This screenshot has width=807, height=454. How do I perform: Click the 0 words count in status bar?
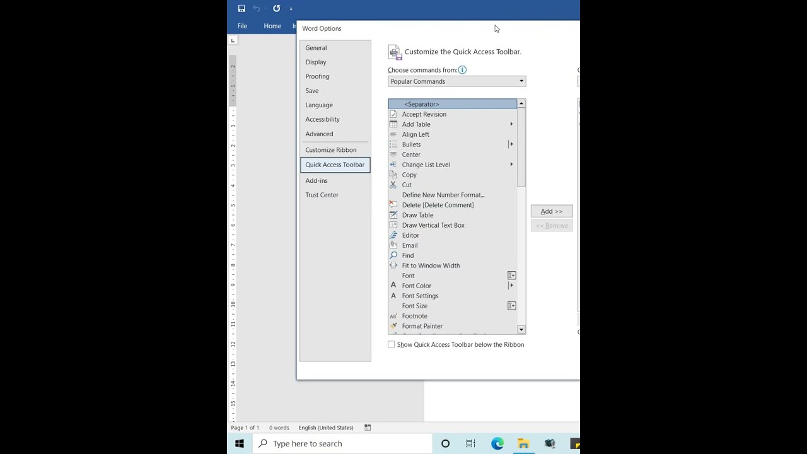pyautogui.click(x=279, y=428)
